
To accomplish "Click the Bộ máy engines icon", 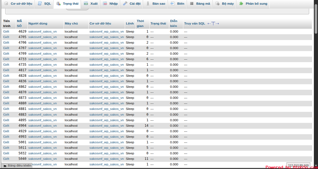I will coord(218,4).
